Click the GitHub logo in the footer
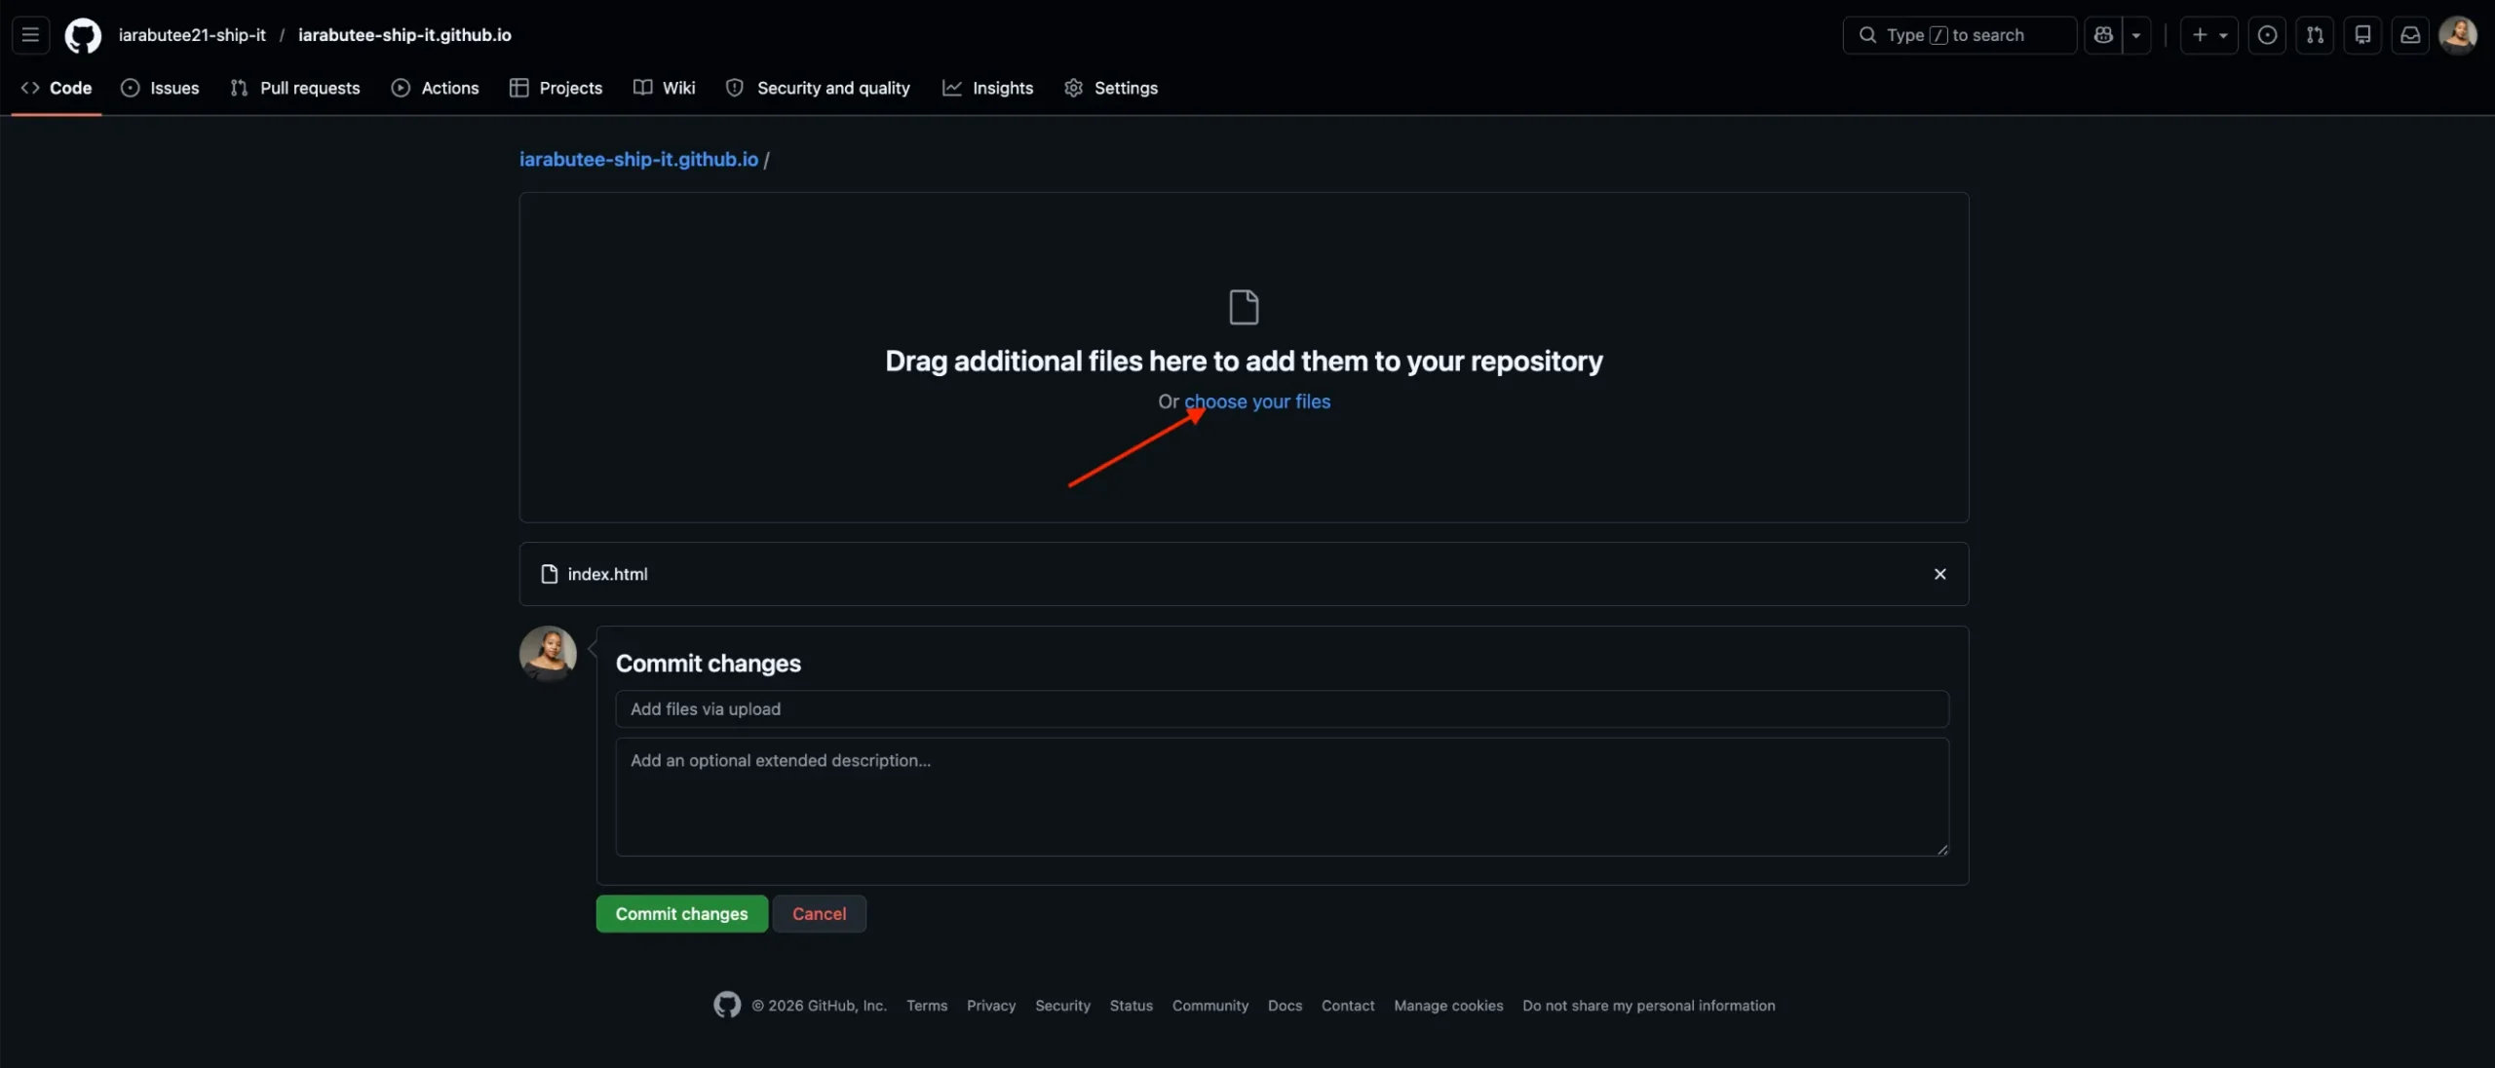The width and height of the screenshot is (2495, 1068). coord(727,1005)
